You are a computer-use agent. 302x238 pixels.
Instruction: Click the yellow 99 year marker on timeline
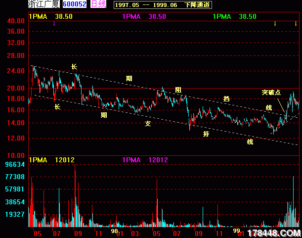236,231
